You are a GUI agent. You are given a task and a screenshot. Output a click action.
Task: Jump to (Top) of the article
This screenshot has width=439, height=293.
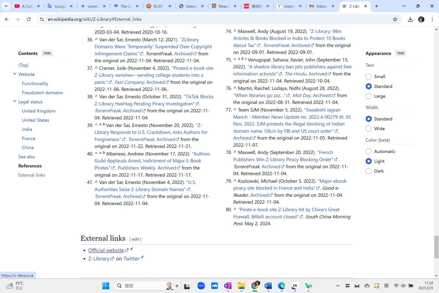[23, 65]
